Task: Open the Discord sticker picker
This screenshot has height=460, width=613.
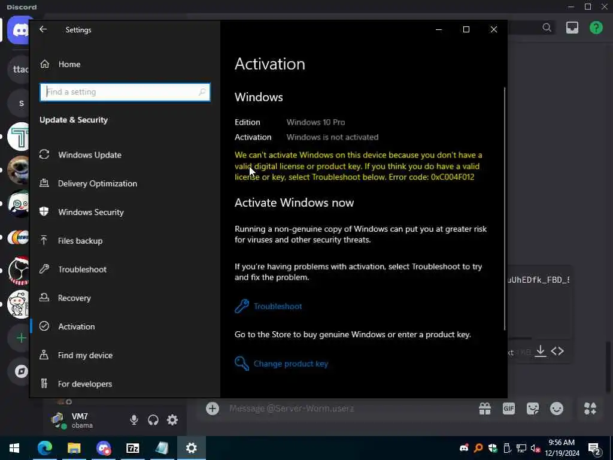Action: 532,408
